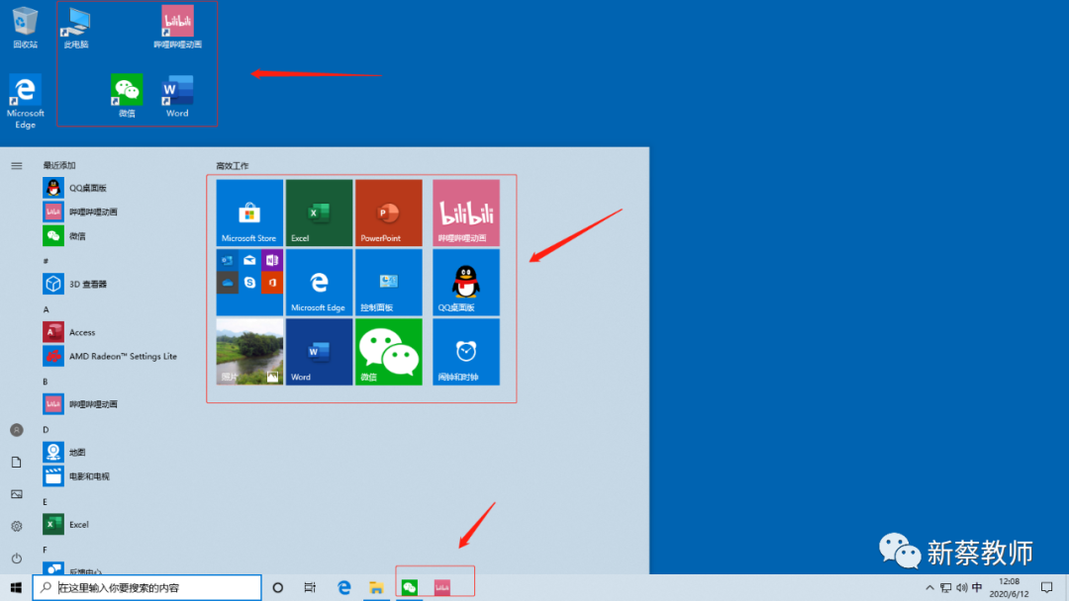Open the Photos tile
Image resolution: width=1069 pixels, height=601 pixels.
click(x=249, y=352)
